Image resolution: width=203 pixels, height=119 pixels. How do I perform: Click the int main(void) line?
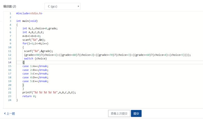coord(27,21)
